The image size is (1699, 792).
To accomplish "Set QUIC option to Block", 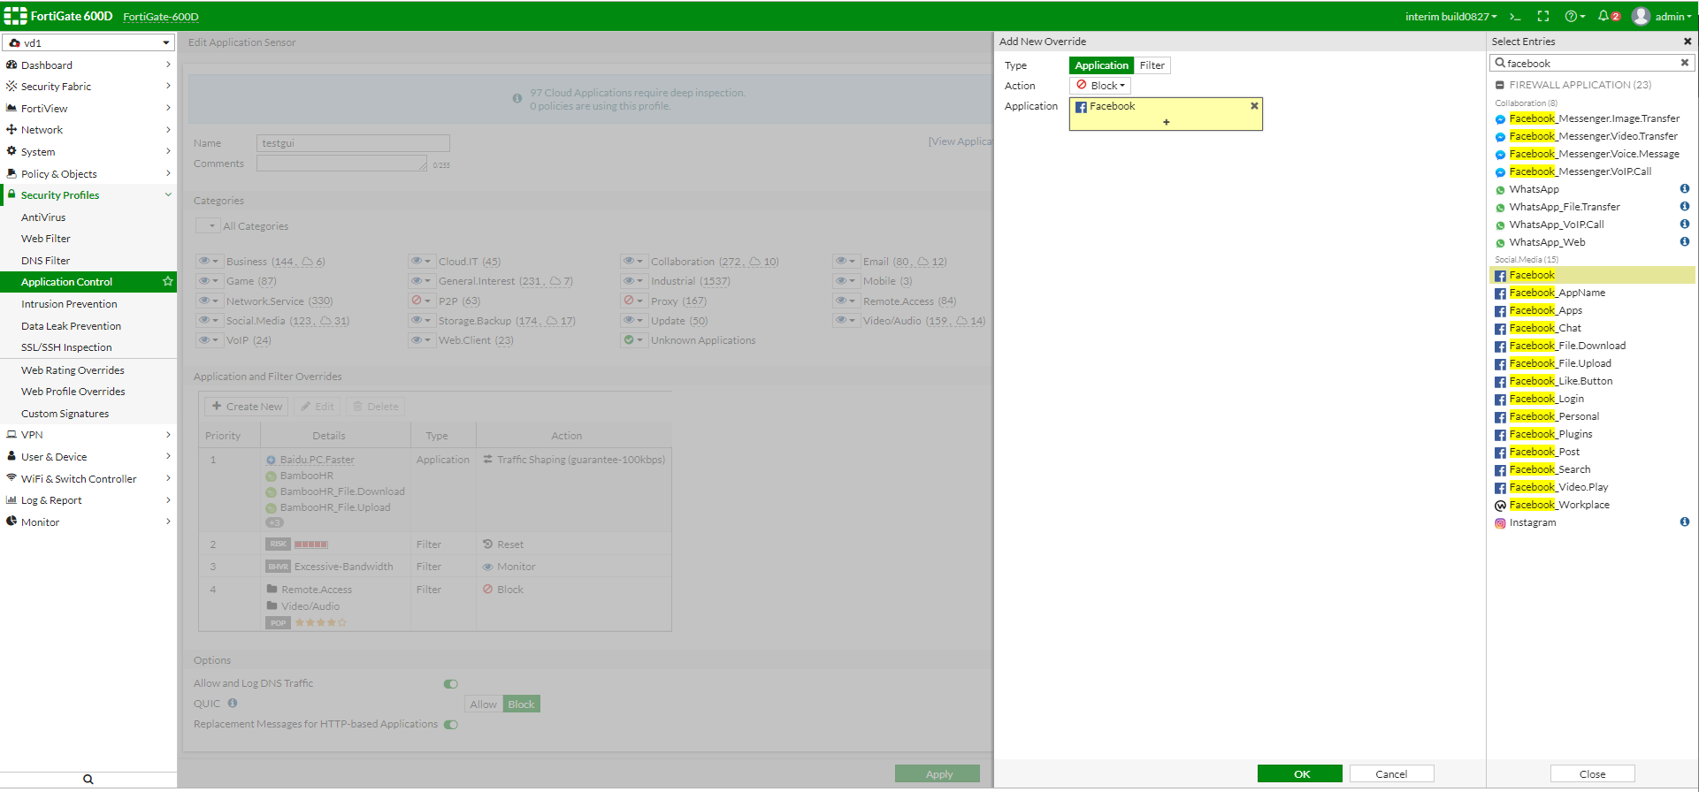I will click(521, 704).
